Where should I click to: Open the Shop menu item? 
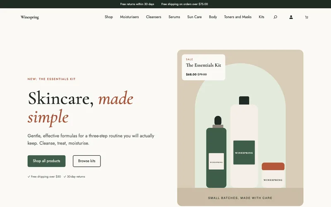tap(109, 17)
